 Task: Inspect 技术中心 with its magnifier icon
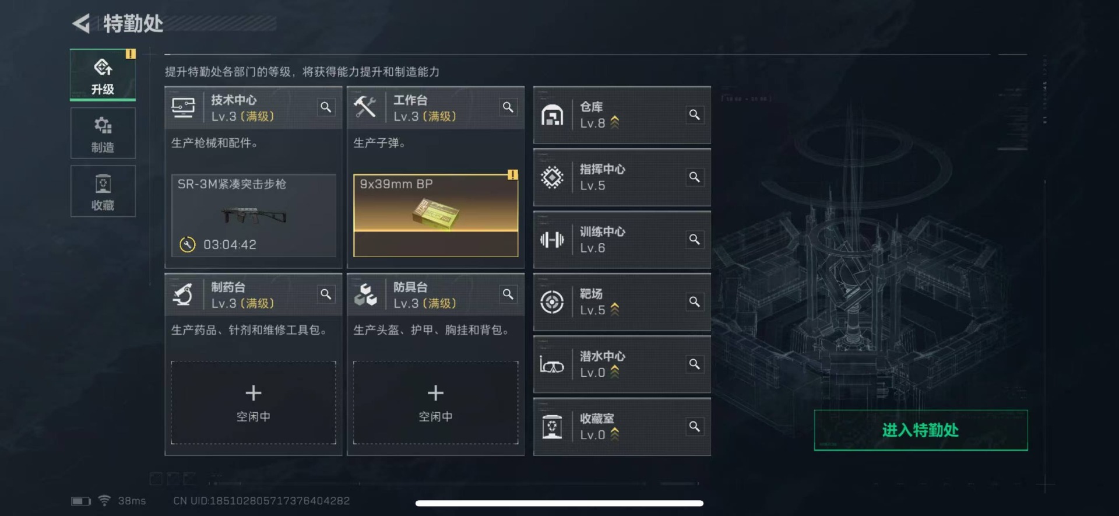(x=326, y=107)
